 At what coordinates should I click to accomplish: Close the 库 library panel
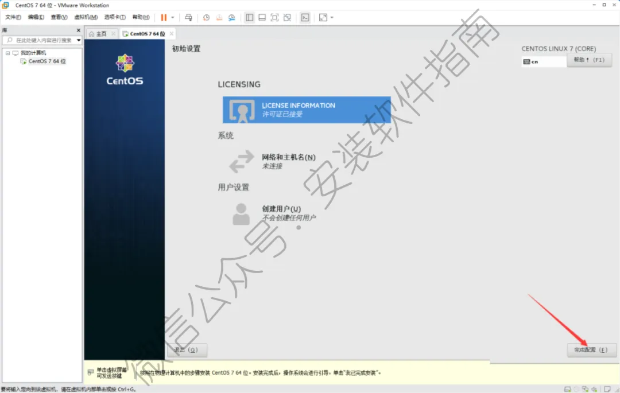pyautogui.click(x=78, y=30)
